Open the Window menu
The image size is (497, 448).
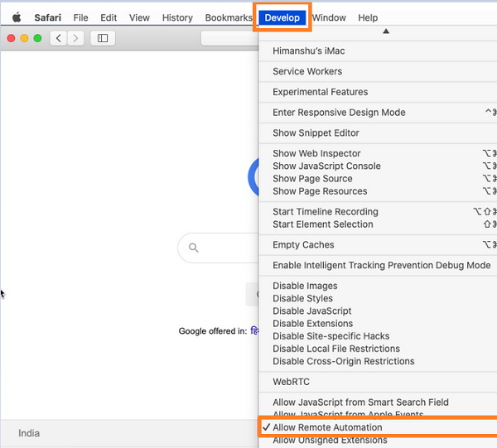click(329, 17)
